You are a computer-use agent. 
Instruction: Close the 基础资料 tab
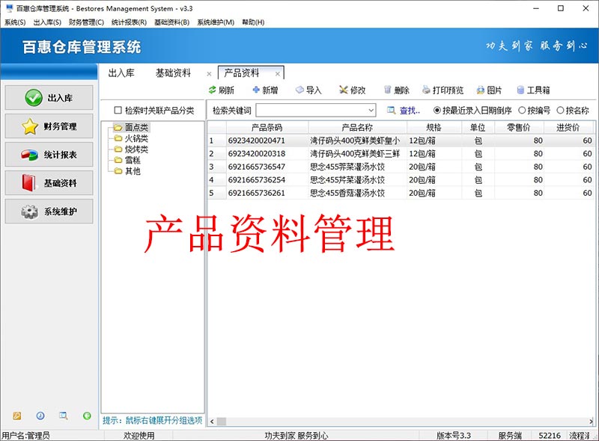(x=209, y=74)
